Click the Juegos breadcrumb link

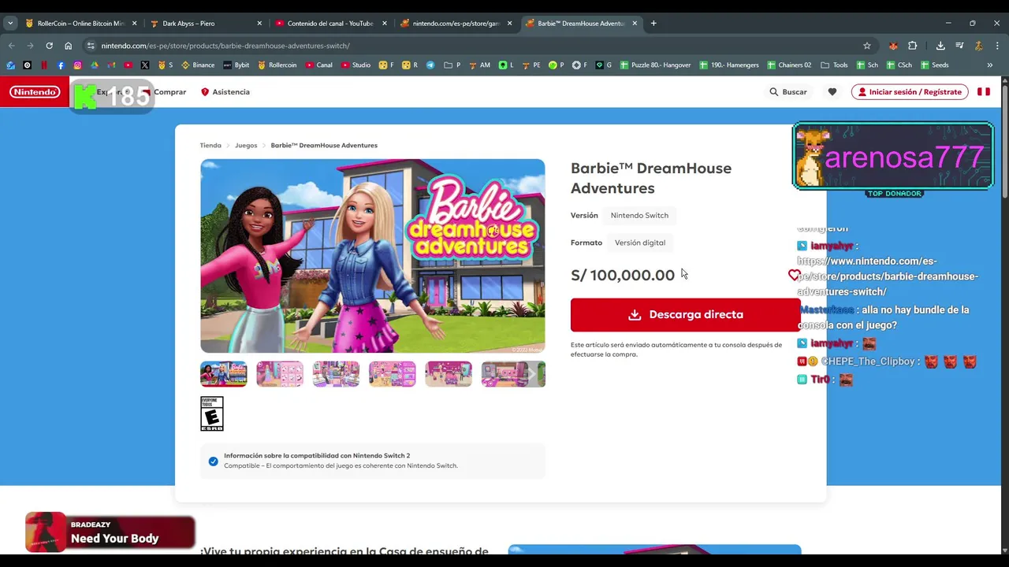(246, 145)
